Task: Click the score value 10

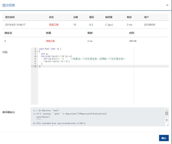Action: 75,25
